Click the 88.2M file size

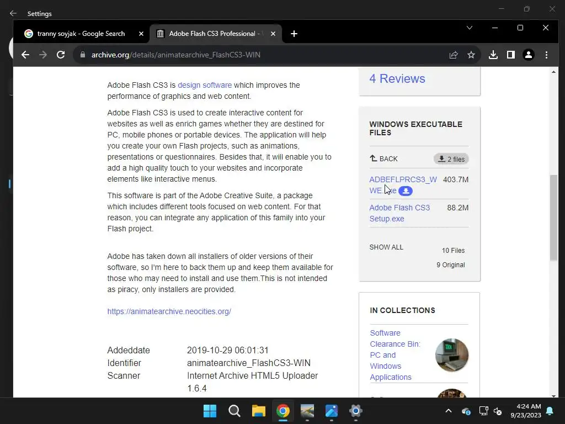457,208
